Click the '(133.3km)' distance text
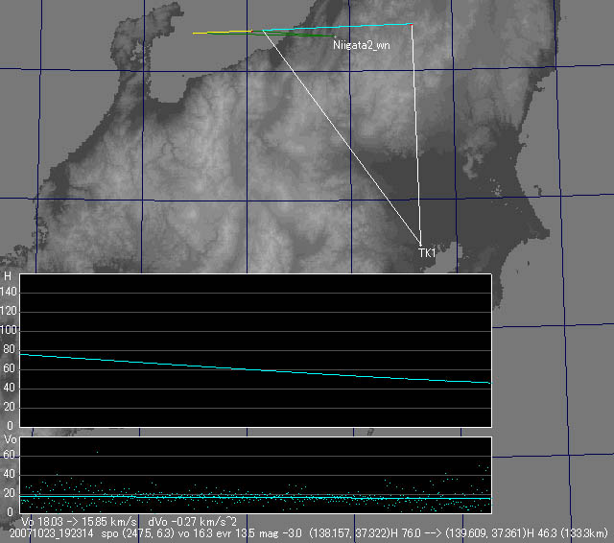614x543 pixels. pyautogui.click(x=583, y=533)
